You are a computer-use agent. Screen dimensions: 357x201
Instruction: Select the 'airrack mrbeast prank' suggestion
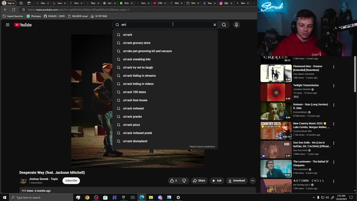165,133
